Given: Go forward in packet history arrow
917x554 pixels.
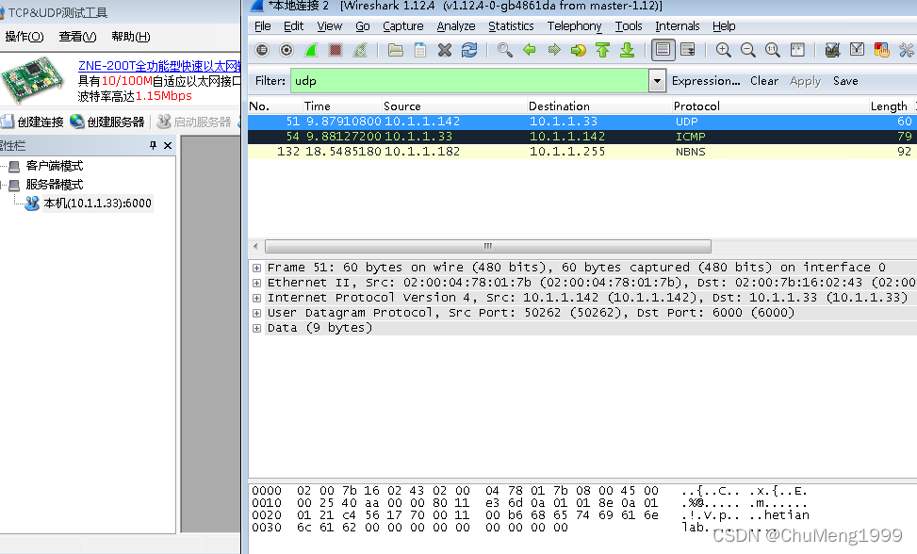Looking at the screenshot, I should 554,50.
